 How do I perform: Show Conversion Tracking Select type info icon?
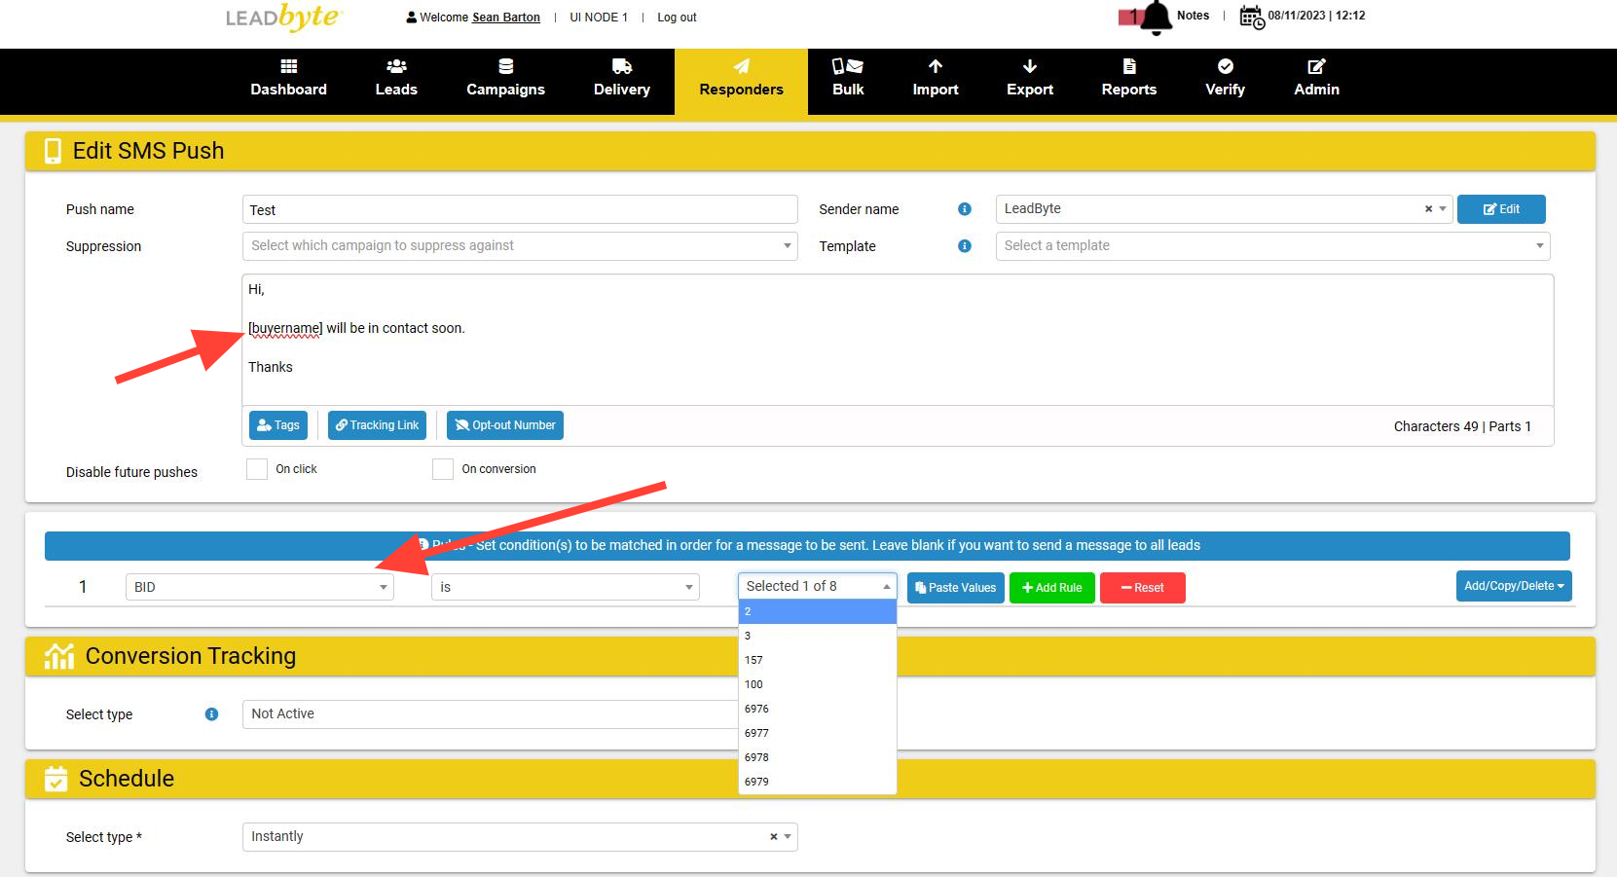pyautogui.click(x=211, y=714)
